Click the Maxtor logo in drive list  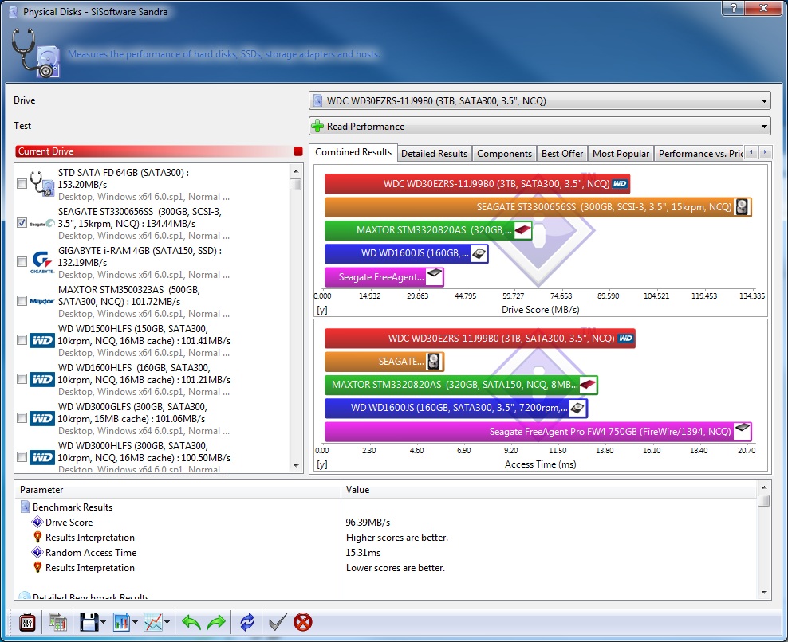pyautogui.click(x=41, y=301)
